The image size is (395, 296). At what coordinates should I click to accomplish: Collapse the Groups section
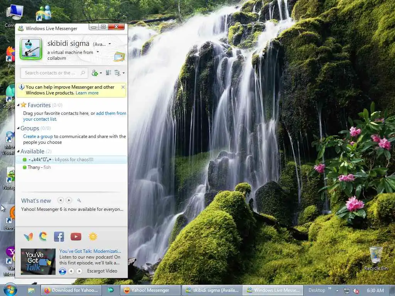[18, 128]
